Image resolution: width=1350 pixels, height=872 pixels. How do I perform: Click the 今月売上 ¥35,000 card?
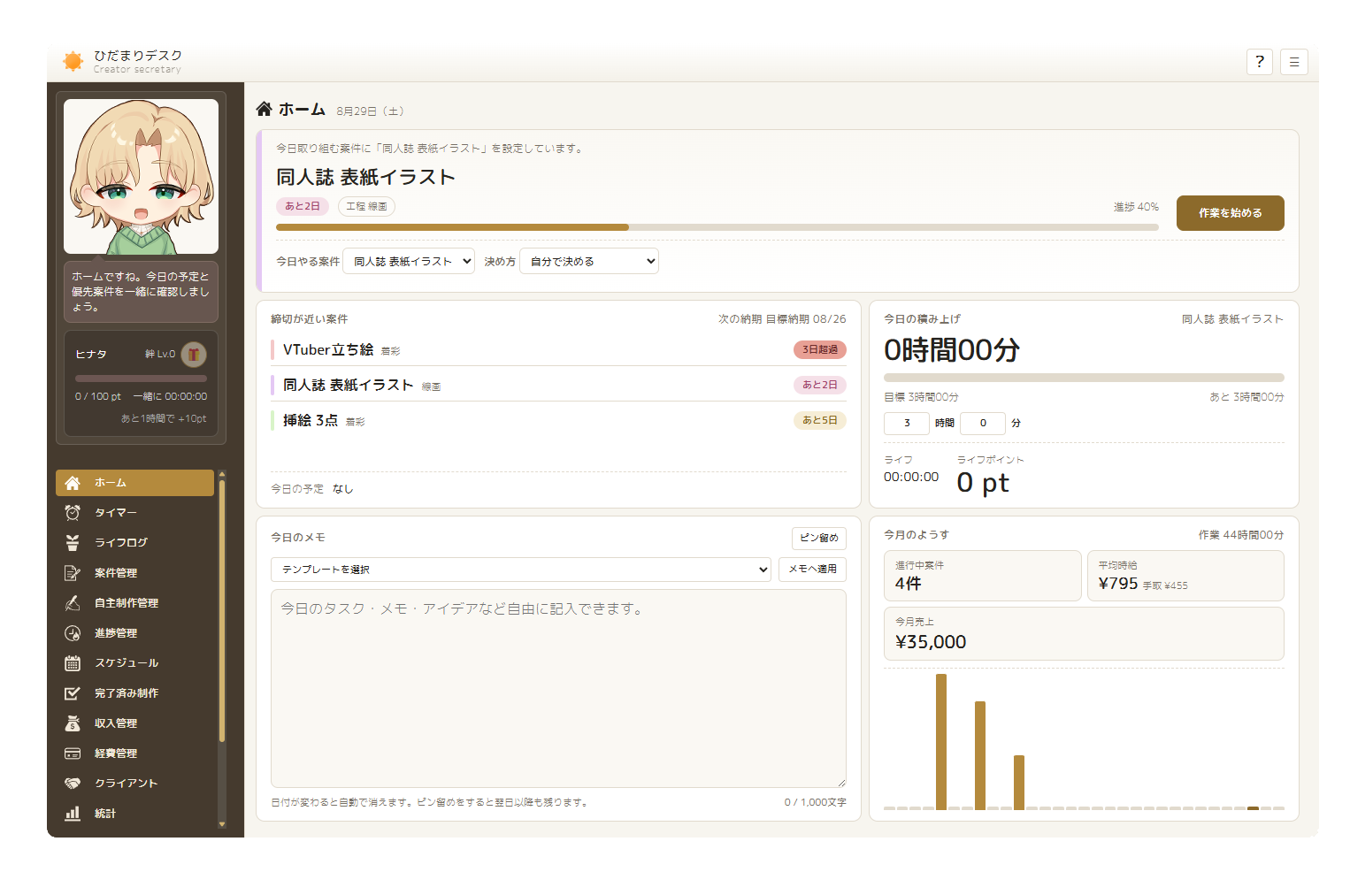[1084, 633]
